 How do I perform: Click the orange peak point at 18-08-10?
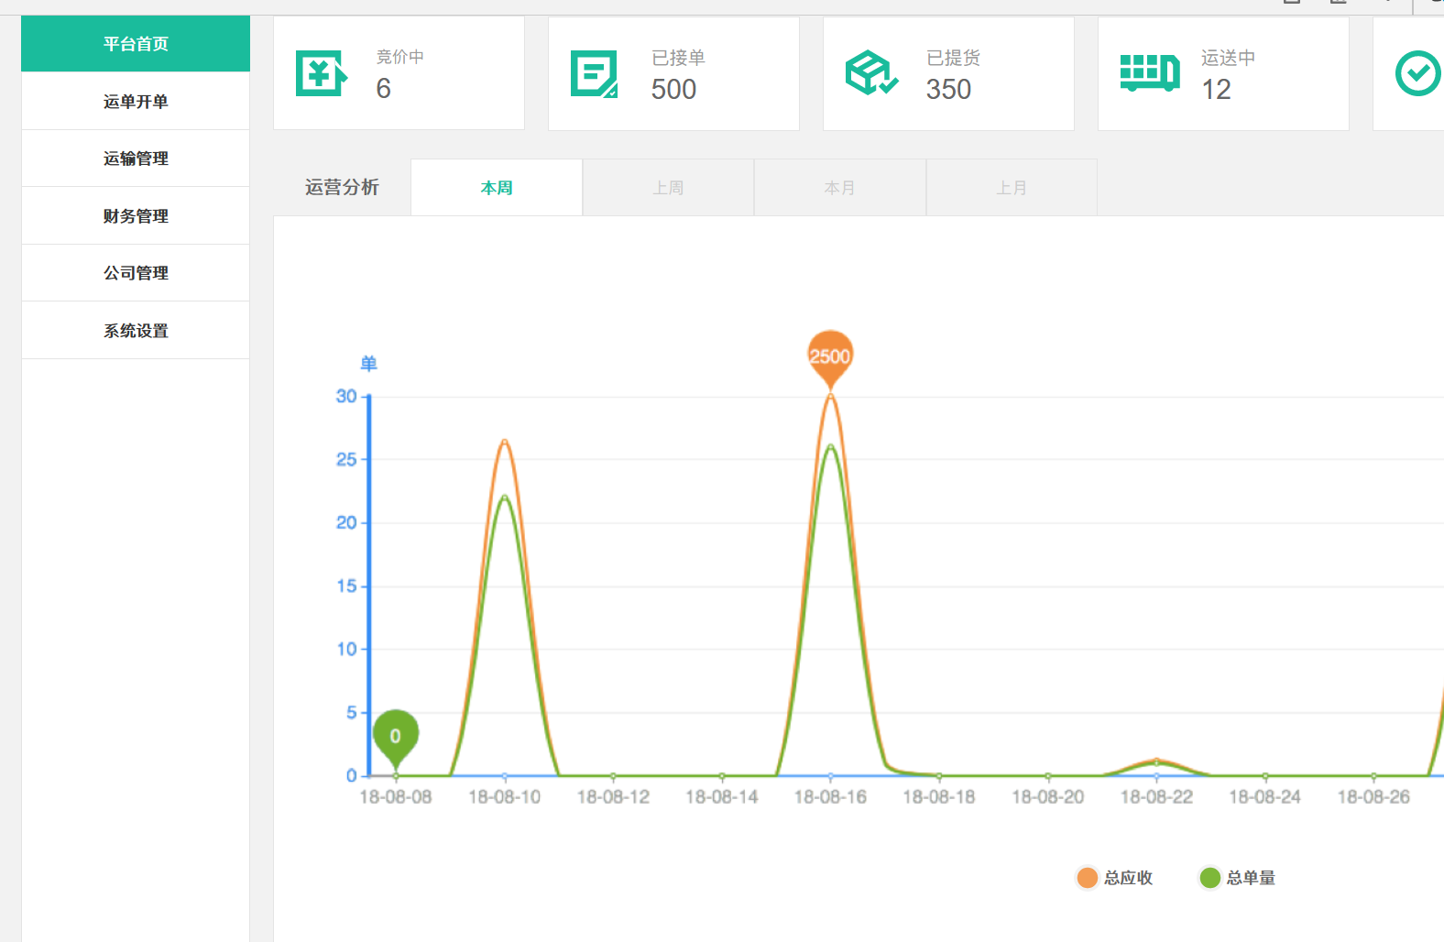tap(505, 442)
